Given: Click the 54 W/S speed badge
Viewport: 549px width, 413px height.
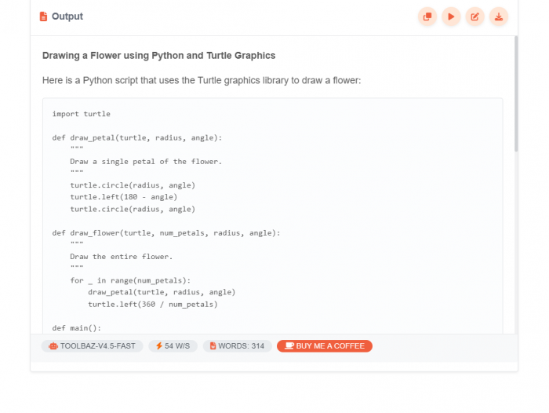Looking at the screenshot, I should 173,346.
